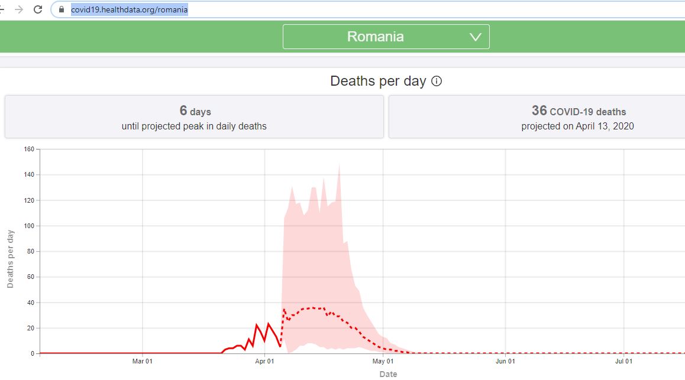Click the Apr 01 date axis label

pyautogui.click(x=265, y=361)
